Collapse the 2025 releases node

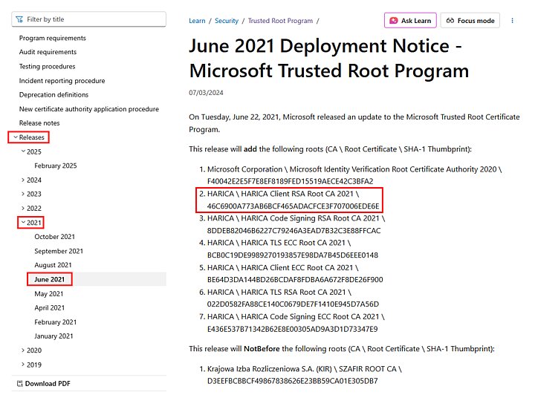click(x=23, y=151)
